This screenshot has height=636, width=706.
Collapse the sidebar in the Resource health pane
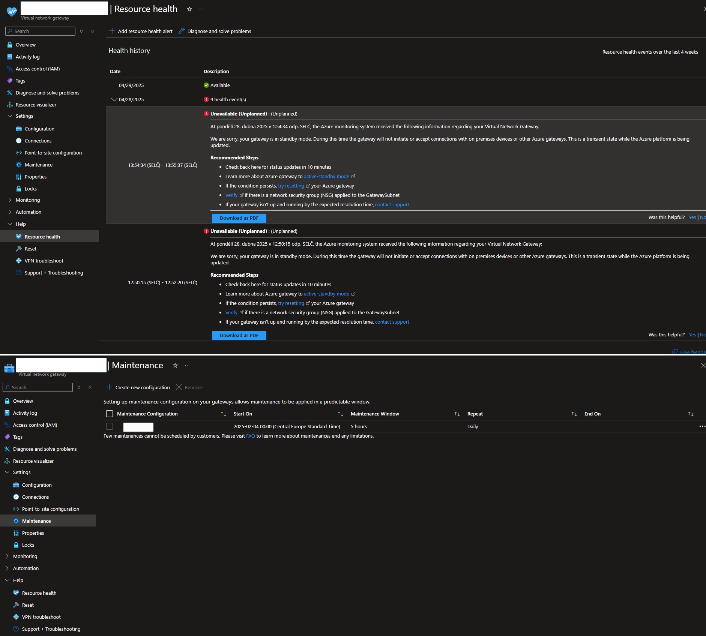pyautogui.click(x=93, y=31)
